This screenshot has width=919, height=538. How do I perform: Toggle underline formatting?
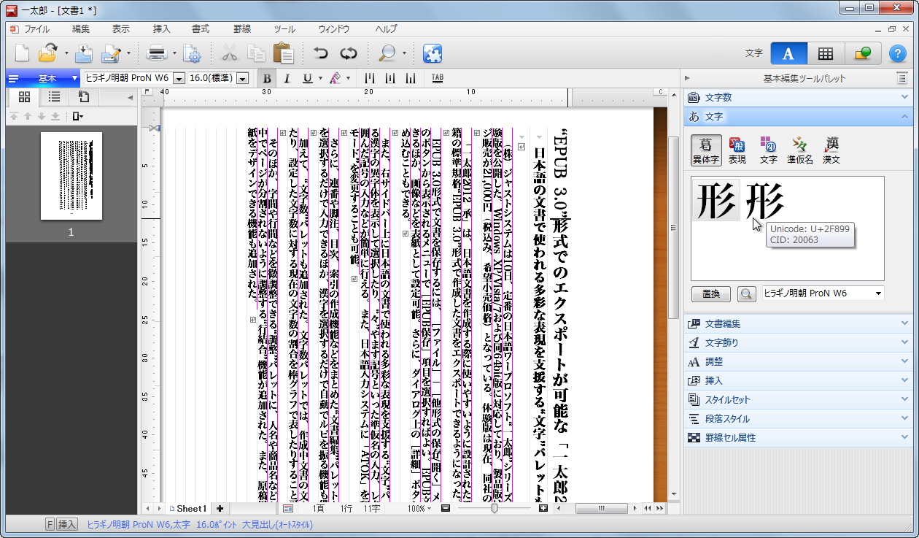307,78
